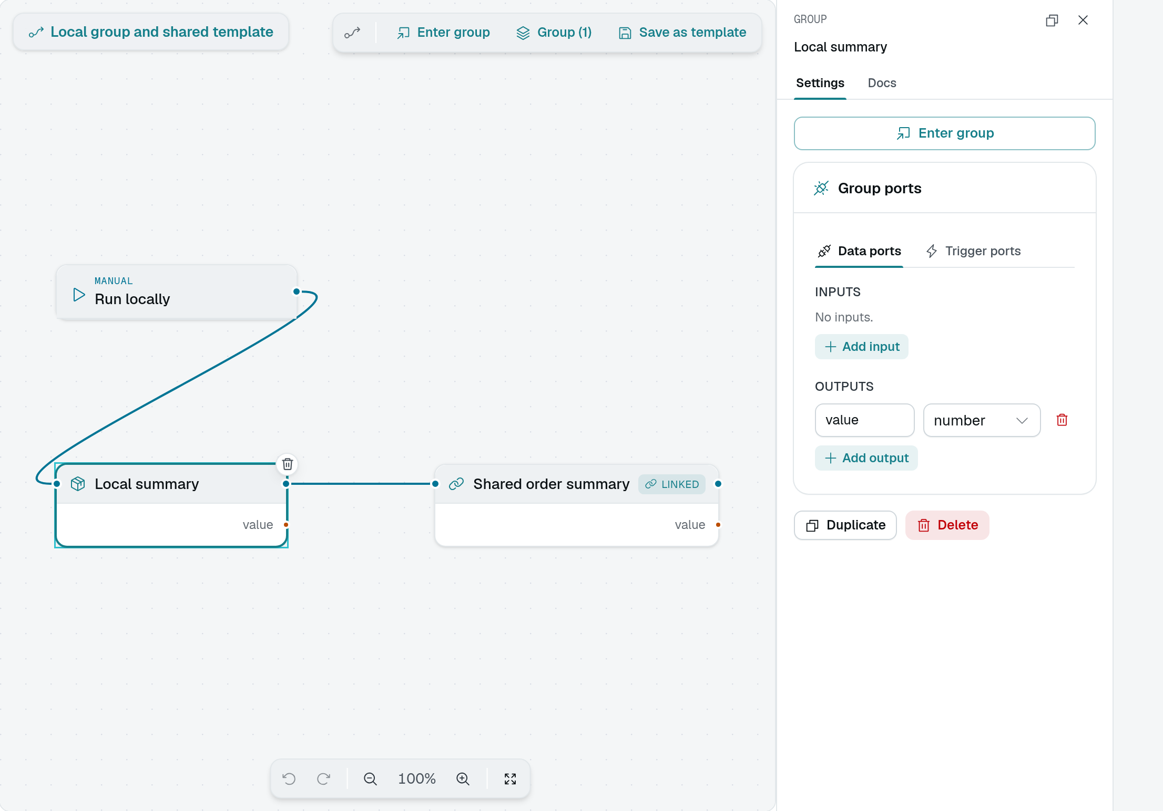Select the Settings tab

pos(820,83)
